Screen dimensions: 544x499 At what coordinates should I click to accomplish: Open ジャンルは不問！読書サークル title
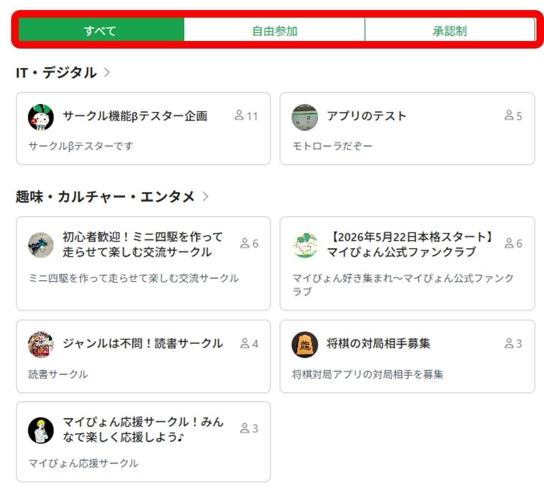click(143, 344)
